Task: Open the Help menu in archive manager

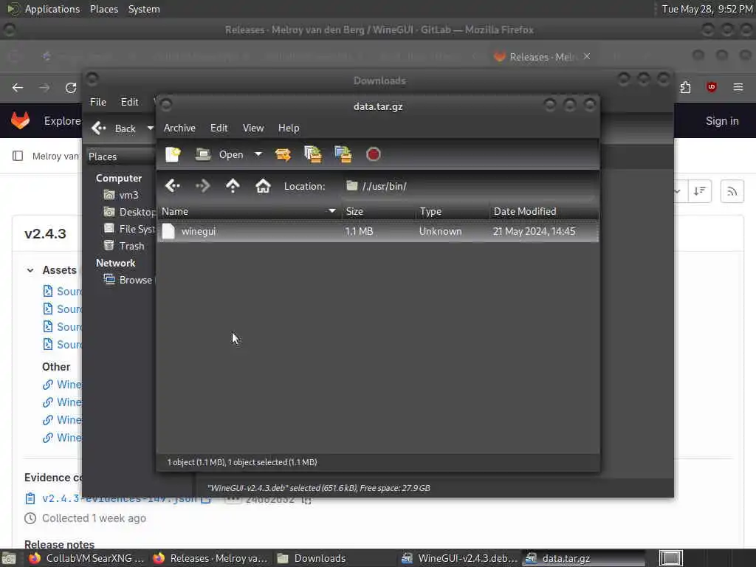Action: tap(289, 128)
